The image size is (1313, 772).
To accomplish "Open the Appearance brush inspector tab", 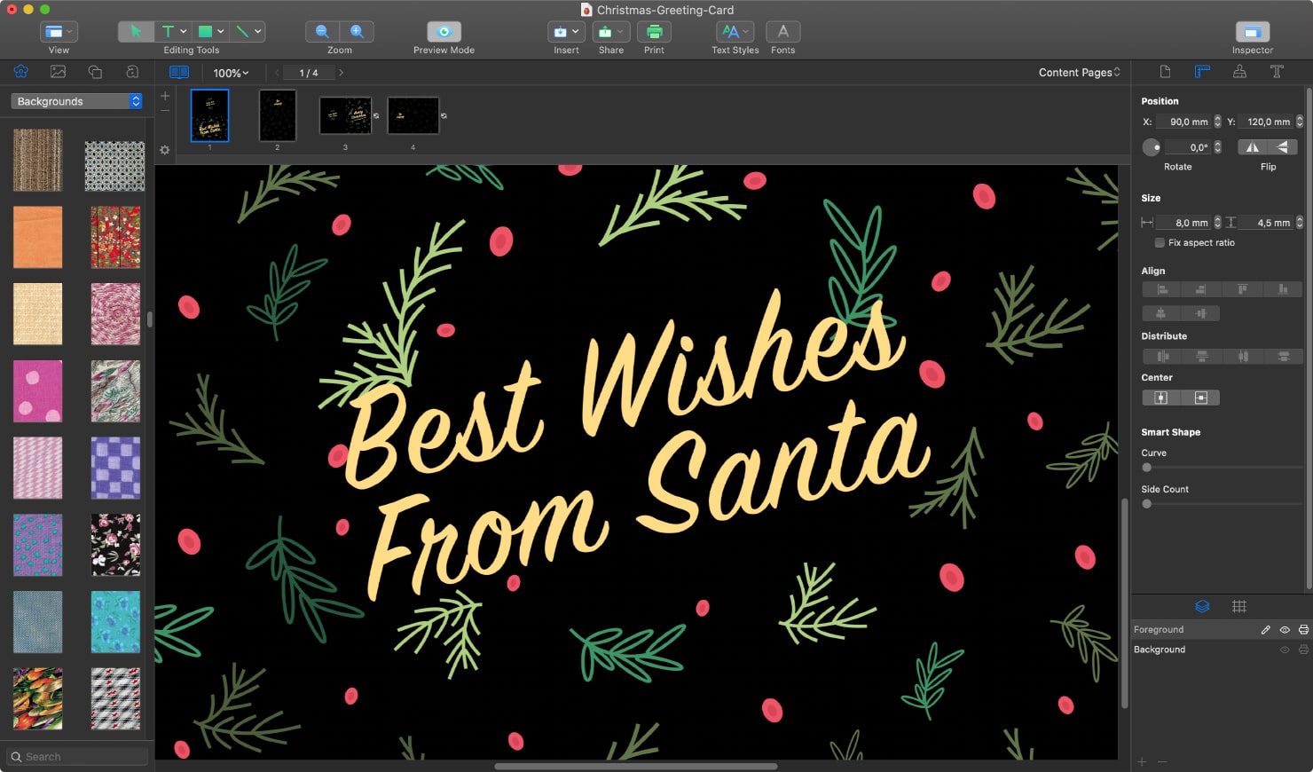I will (1239, 72).
